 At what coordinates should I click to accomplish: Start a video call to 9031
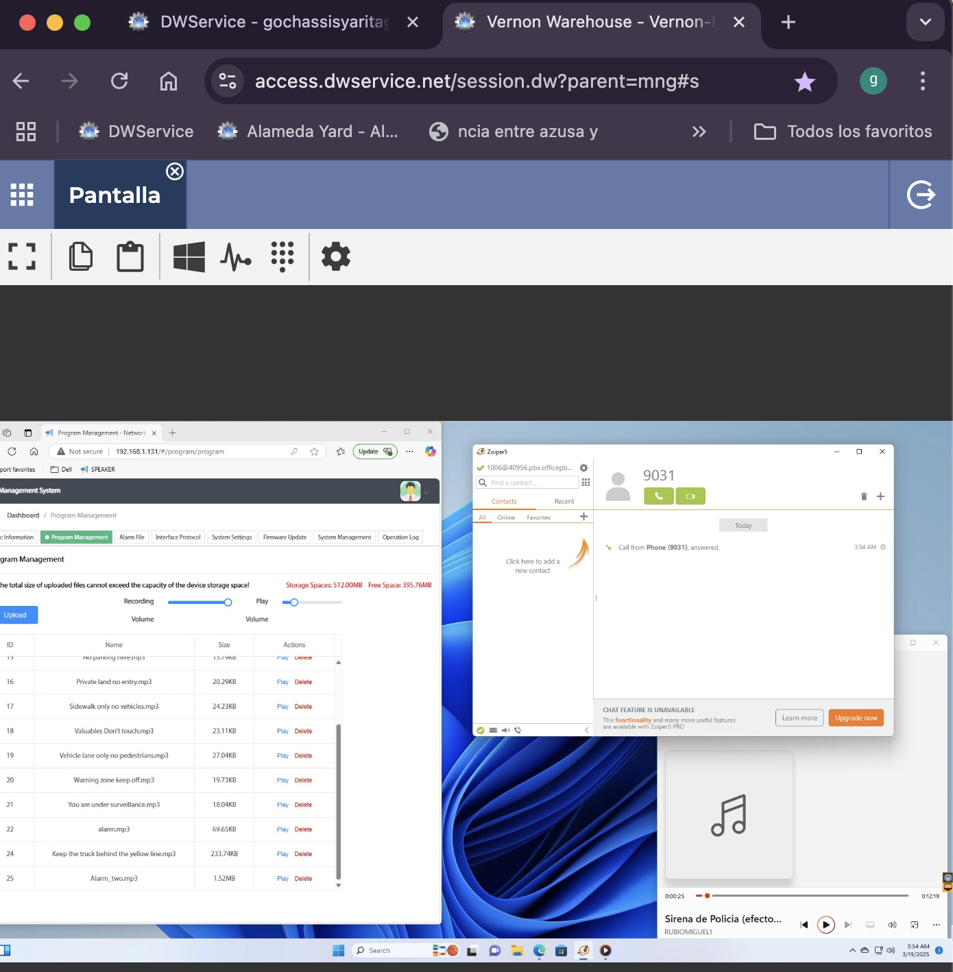pyautogui.click(x=690, y=496)
